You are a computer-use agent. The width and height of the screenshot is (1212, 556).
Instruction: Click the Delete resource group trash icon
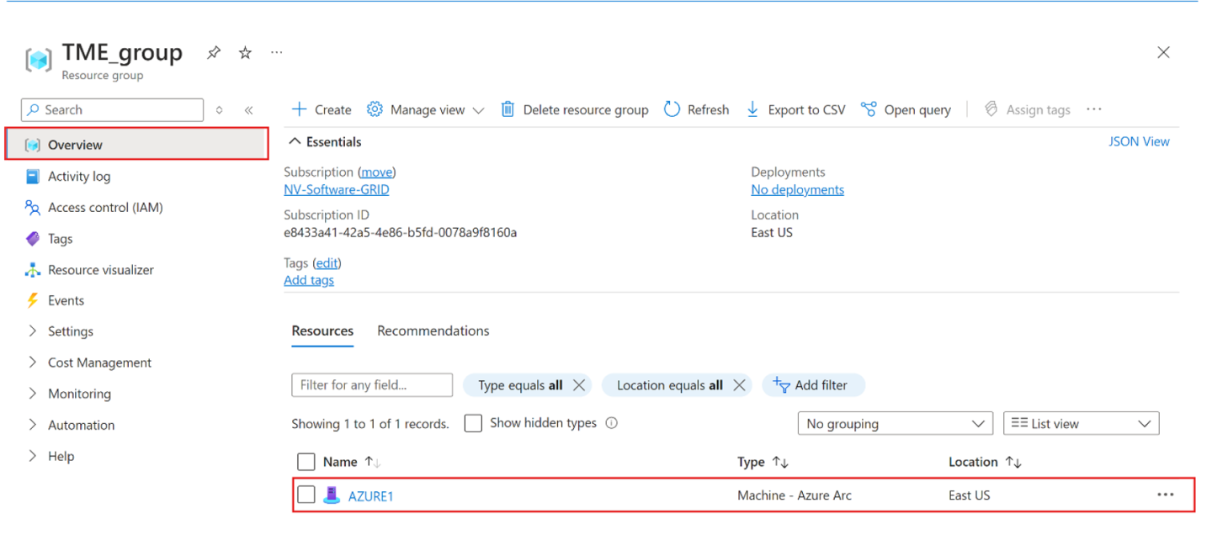(508, 109)
